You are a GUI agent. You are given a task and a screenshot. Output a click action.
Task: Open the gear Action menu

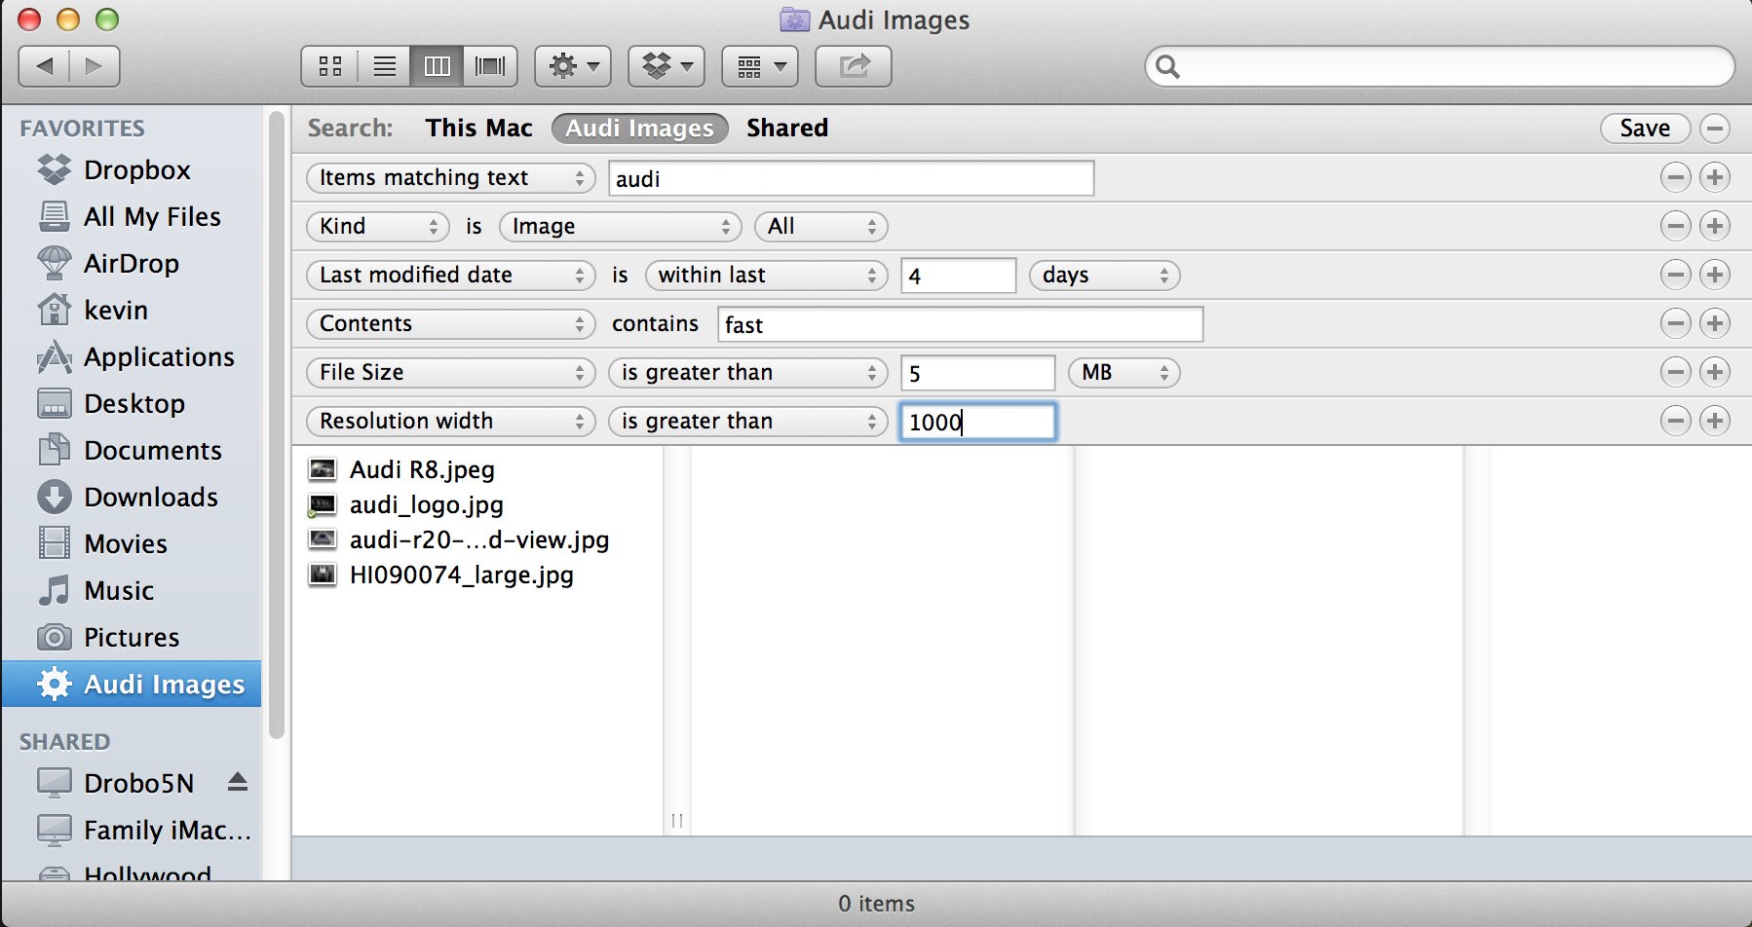click(x=573, y=66)
